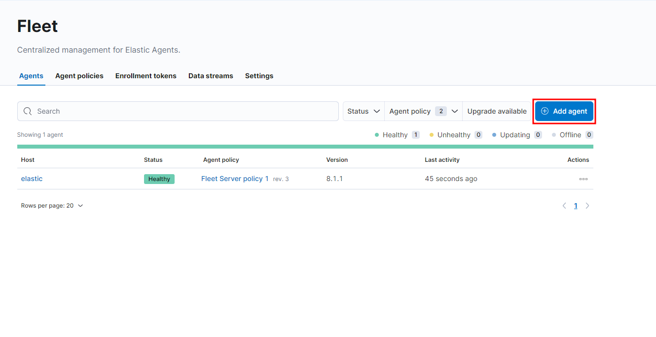Click the green agent status bar

[x=305, y=147]
